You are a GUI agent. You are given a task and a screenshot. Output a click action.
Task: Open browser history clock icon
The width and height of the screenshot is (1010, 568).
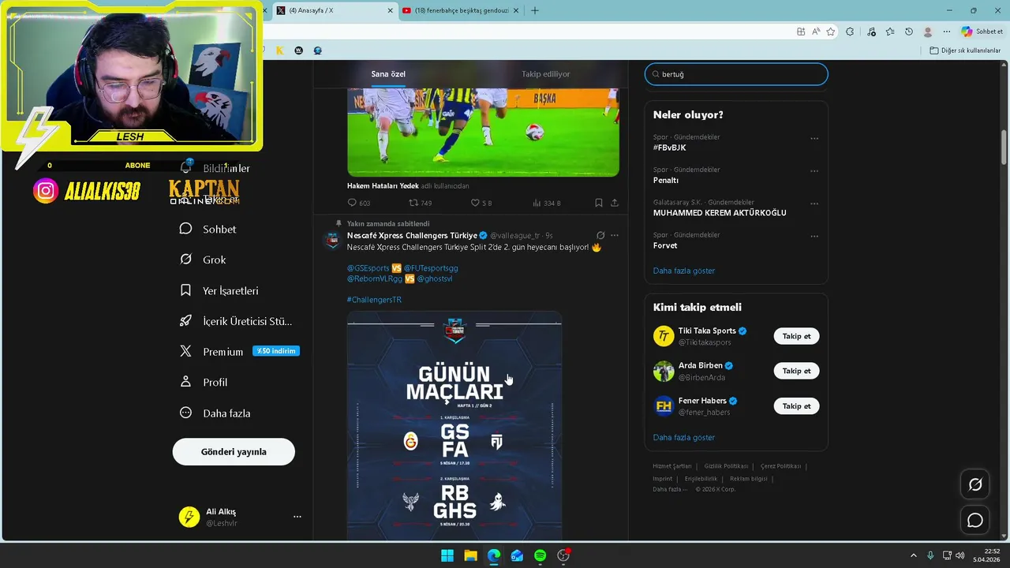[909, 32]
